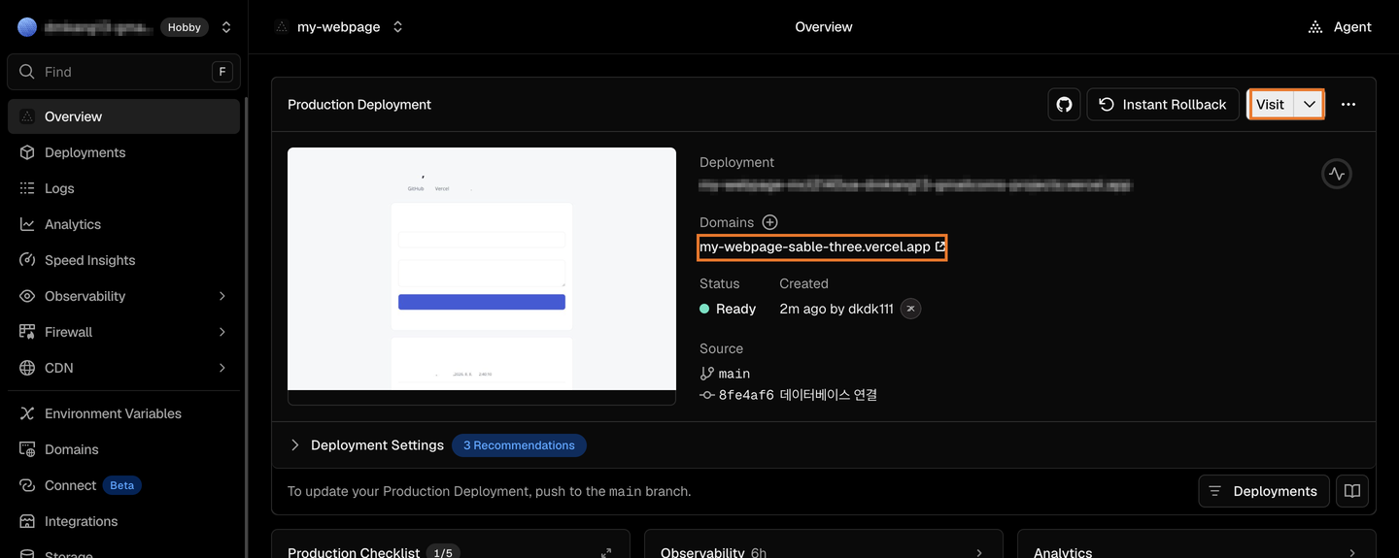Viewport: 1399px width, 558px height.
Task: Open the Analytics card chevron
Action: point(1352,552)
